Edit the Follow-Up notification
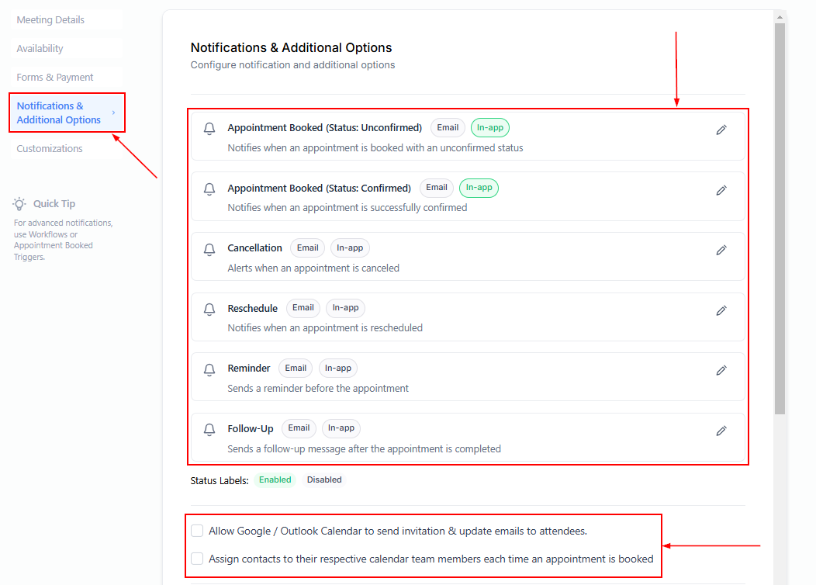The height and width of the screenshot is (585, 816). tap(721, 431)
